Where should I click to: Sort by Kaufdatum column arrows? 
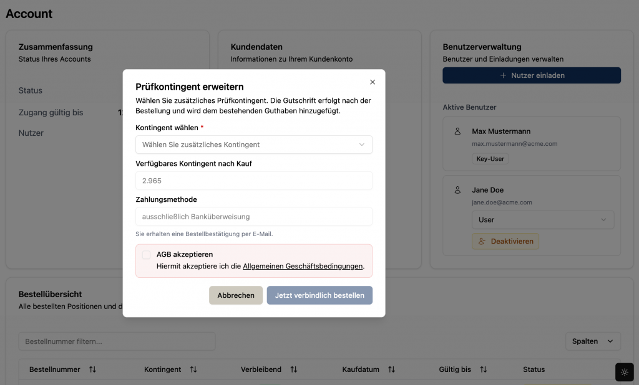click(391, 369)
